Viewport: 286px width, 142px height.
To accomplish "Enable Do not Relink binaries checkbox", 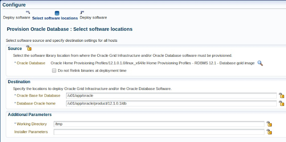I will [x=54, y=70].
